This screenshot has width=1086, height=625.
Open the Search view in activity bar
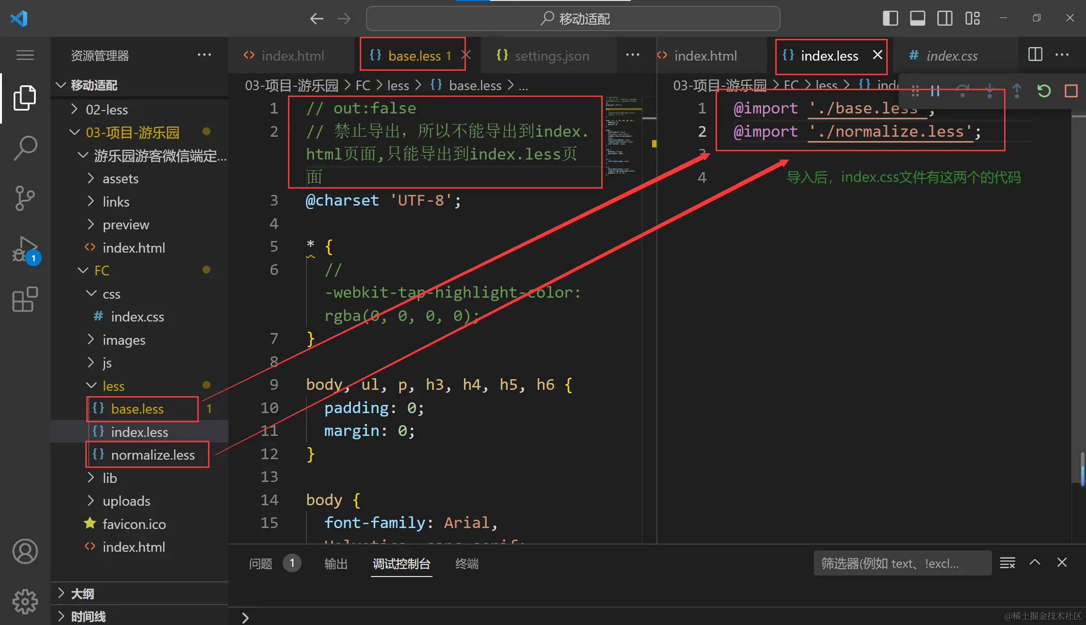(25, 148)
